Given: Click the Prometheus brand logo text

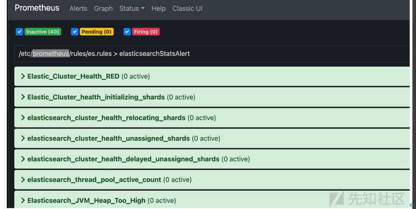Looking at the screenshot, I should [x=37, y=8].
